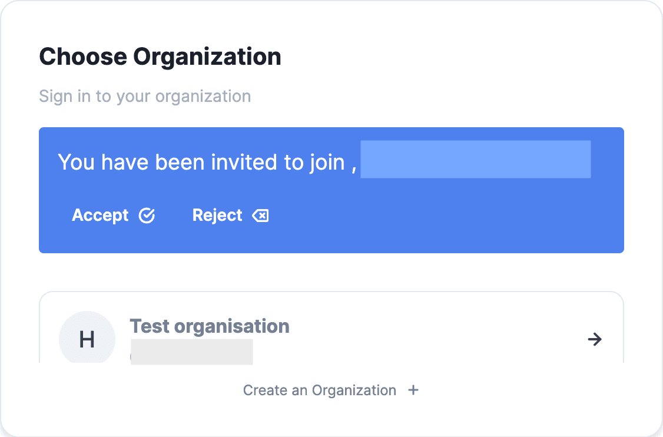
Task: Reject the organization invitation
Action: pos(217,215)
